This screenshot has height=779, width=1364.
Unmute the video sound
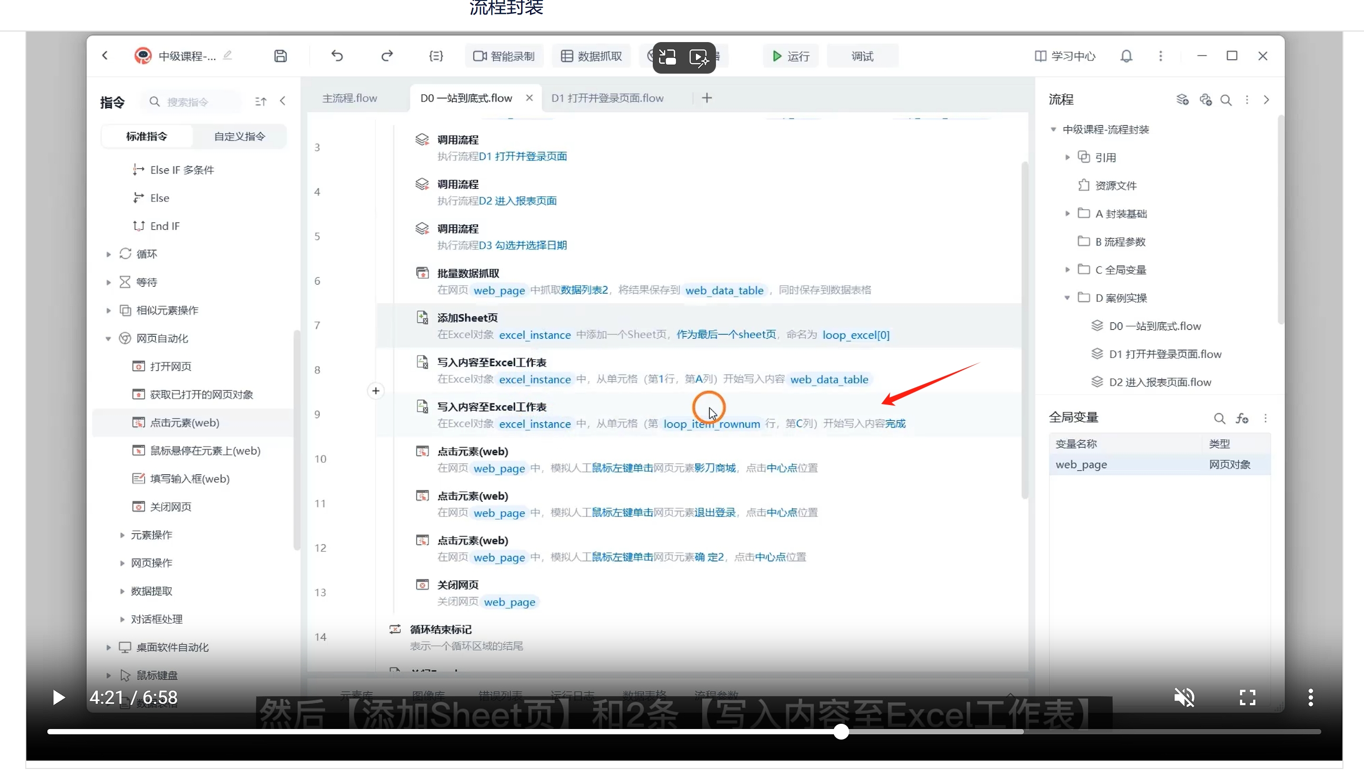(1184, 697)
